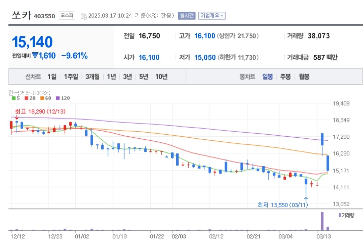Click the 코스피 market badge
This screenshot has height=248, width=363.
(67, 16)
